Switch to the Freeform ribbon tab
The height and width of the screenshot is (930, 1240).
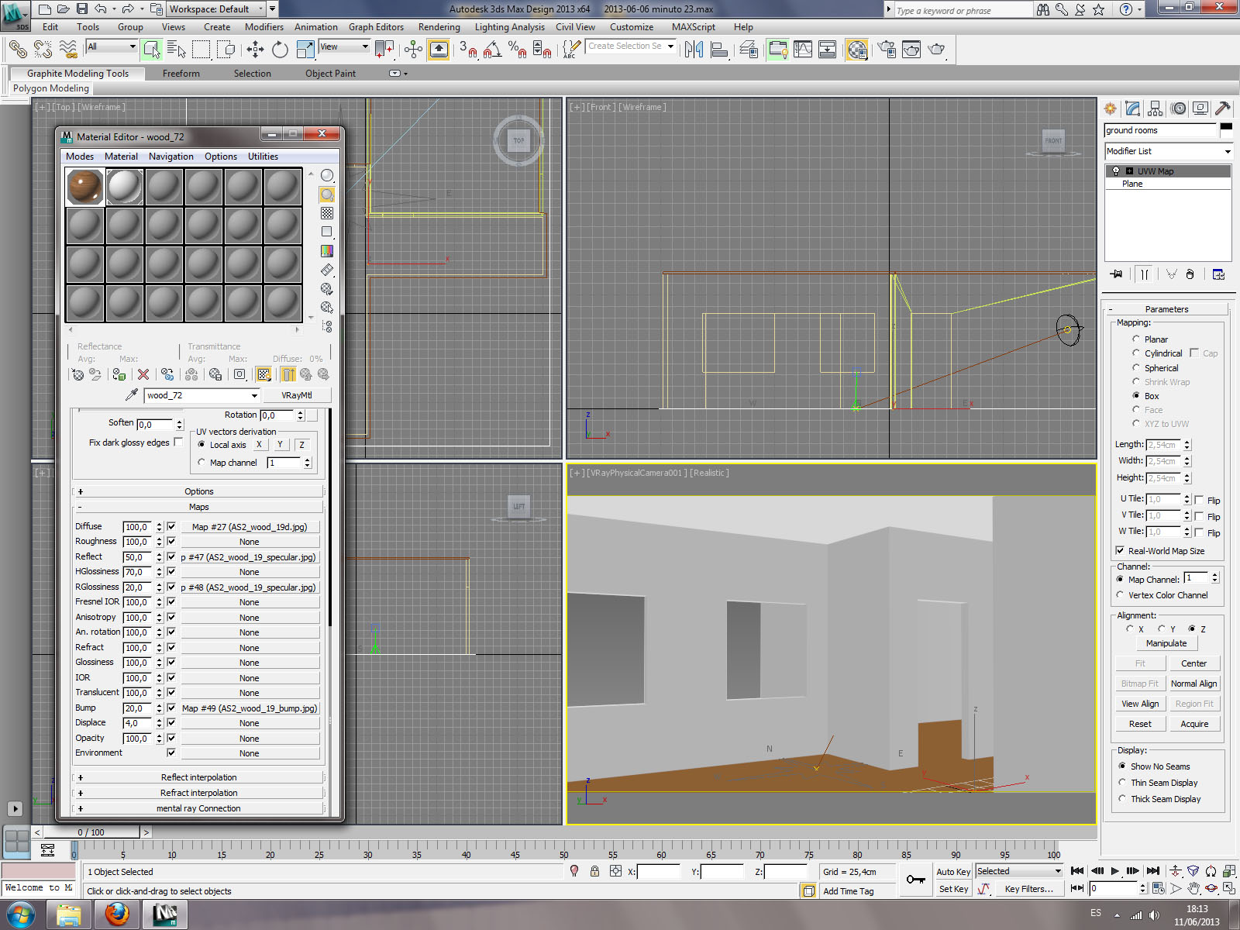coord(181,74)
